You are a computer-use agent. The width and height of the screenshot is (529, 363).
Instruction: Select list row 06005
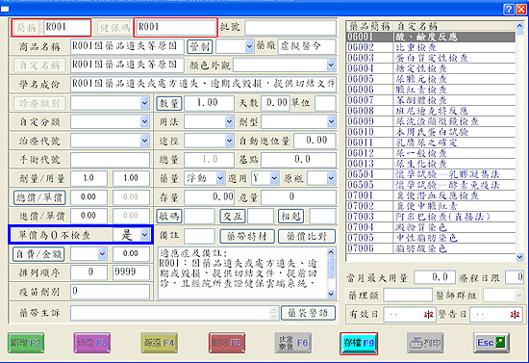(x=431, y=79)
